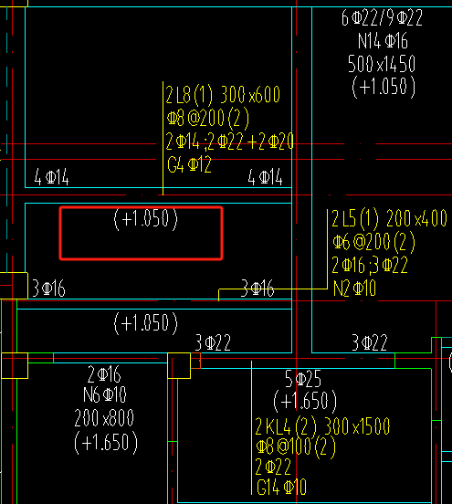Screen dimensions: 452x504
Task: Click the G4Φ12 side bar annotation
Action: pos(189,164)
